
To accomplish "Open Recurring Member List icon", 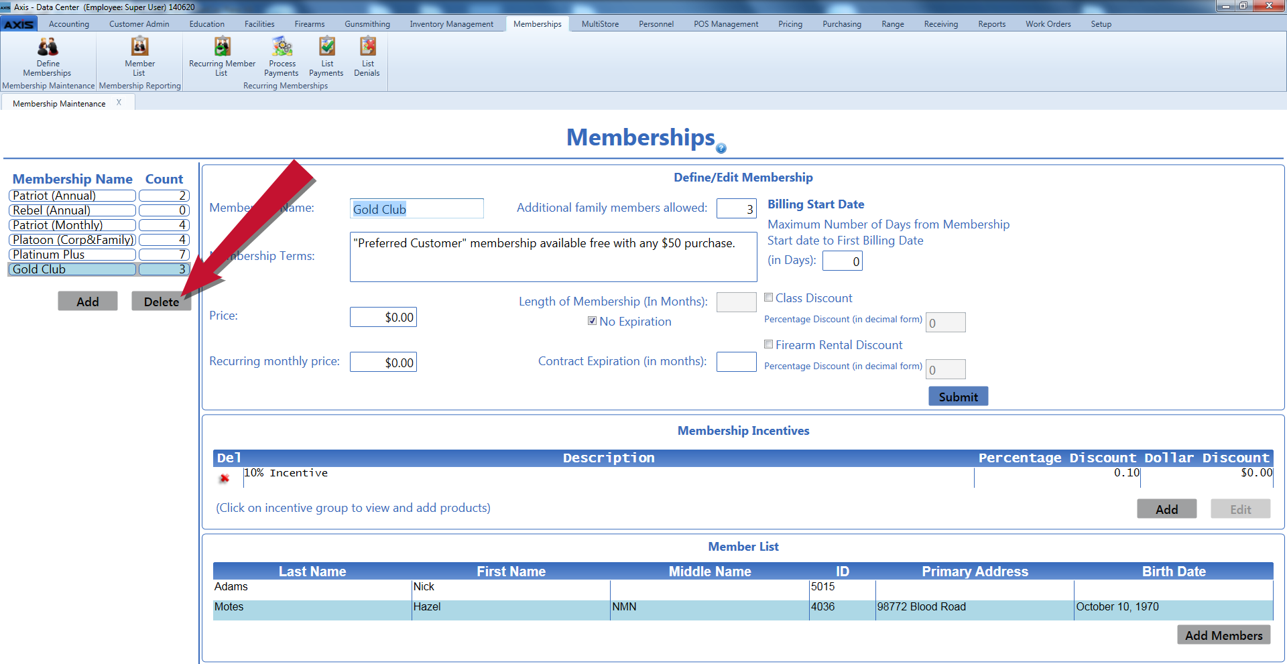I will [222, 57].
